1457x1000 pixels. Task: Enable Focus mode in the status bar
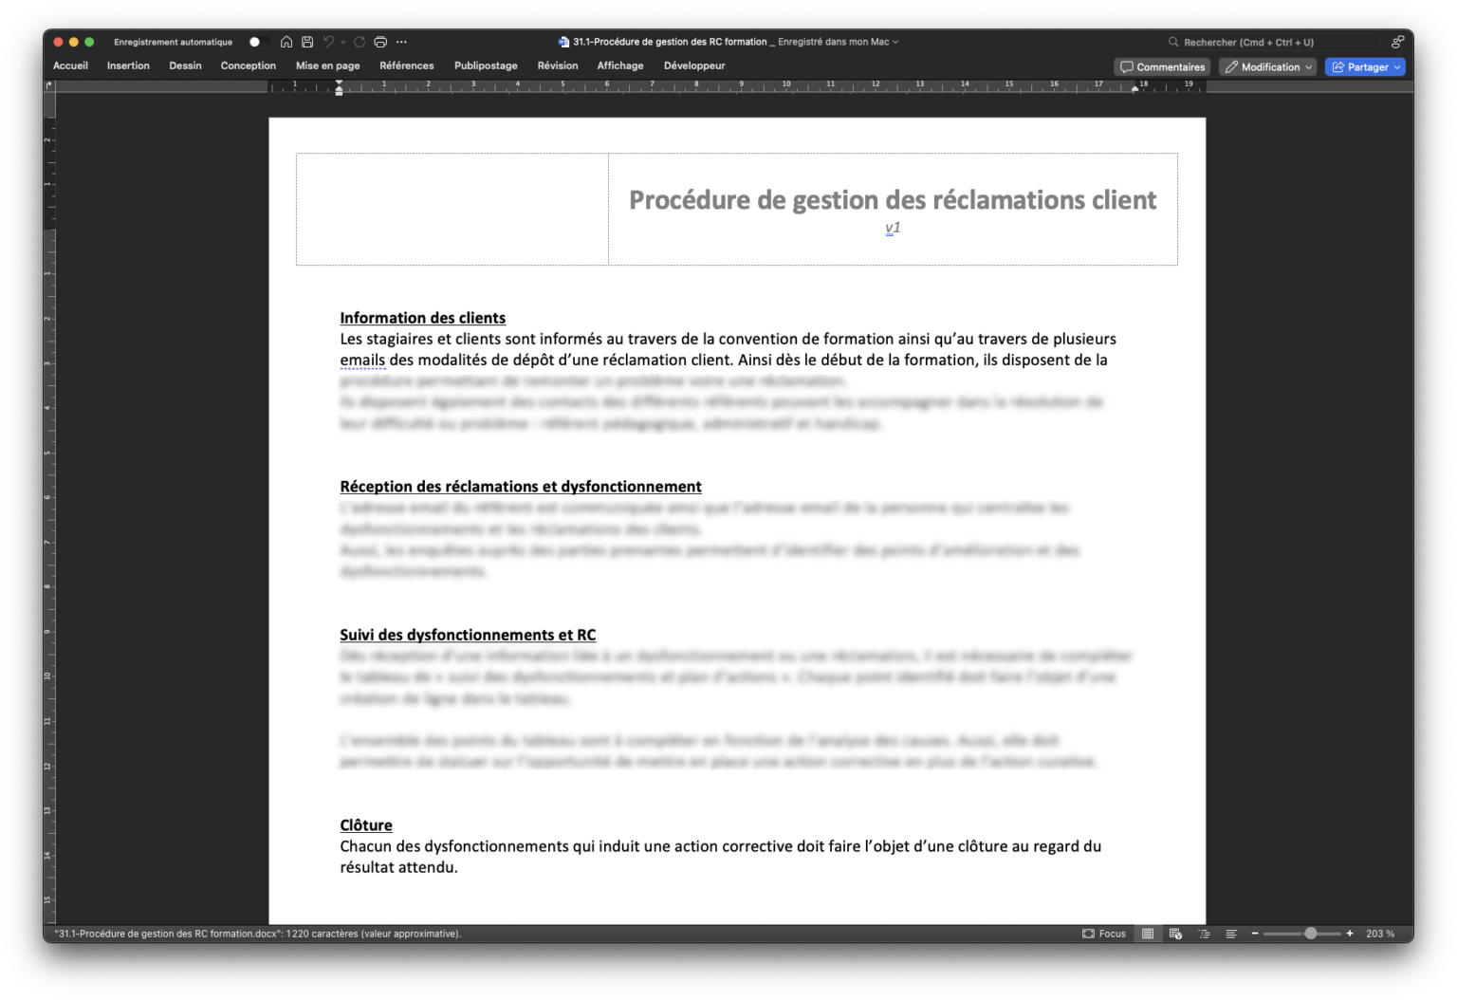(1104, 934)
